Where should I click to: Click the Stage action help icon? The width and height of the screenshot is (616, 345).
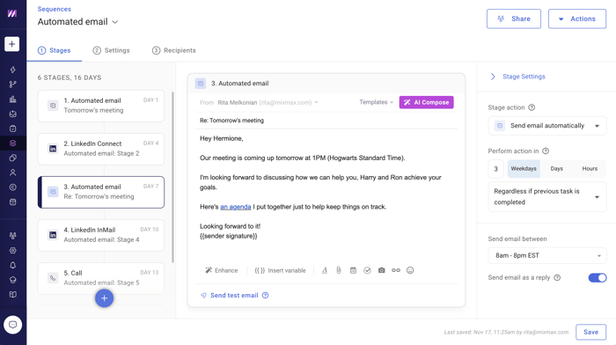(532, 107)
